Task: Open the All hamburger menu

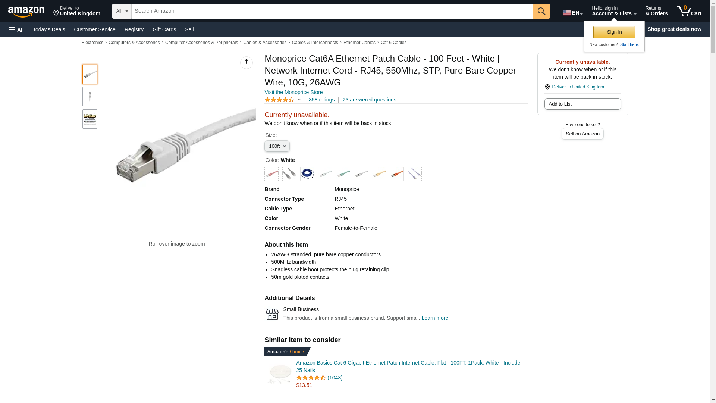Action: [16, 29]
